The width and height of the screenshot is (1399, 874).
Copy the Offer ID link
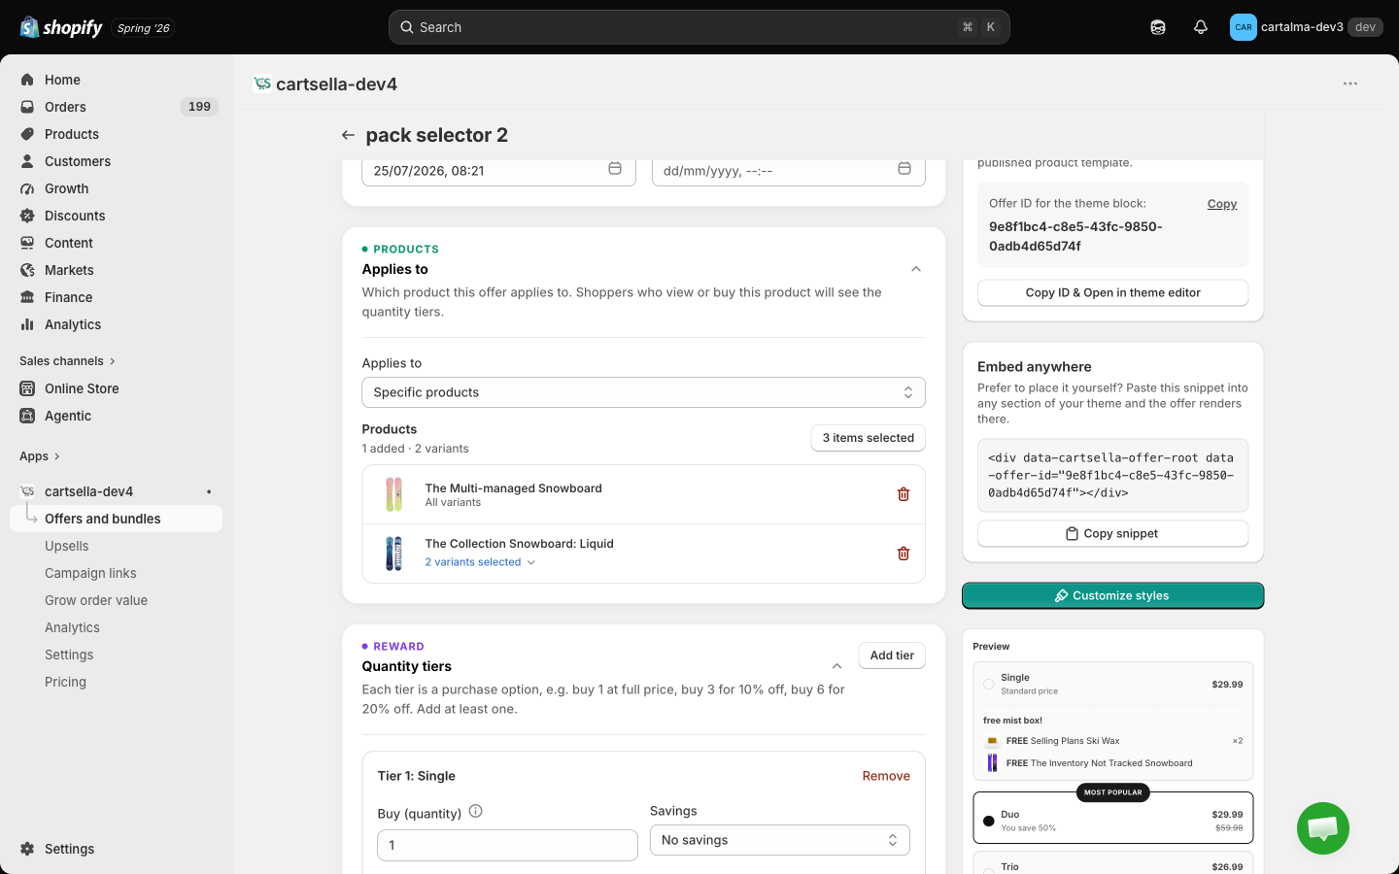1222,204
